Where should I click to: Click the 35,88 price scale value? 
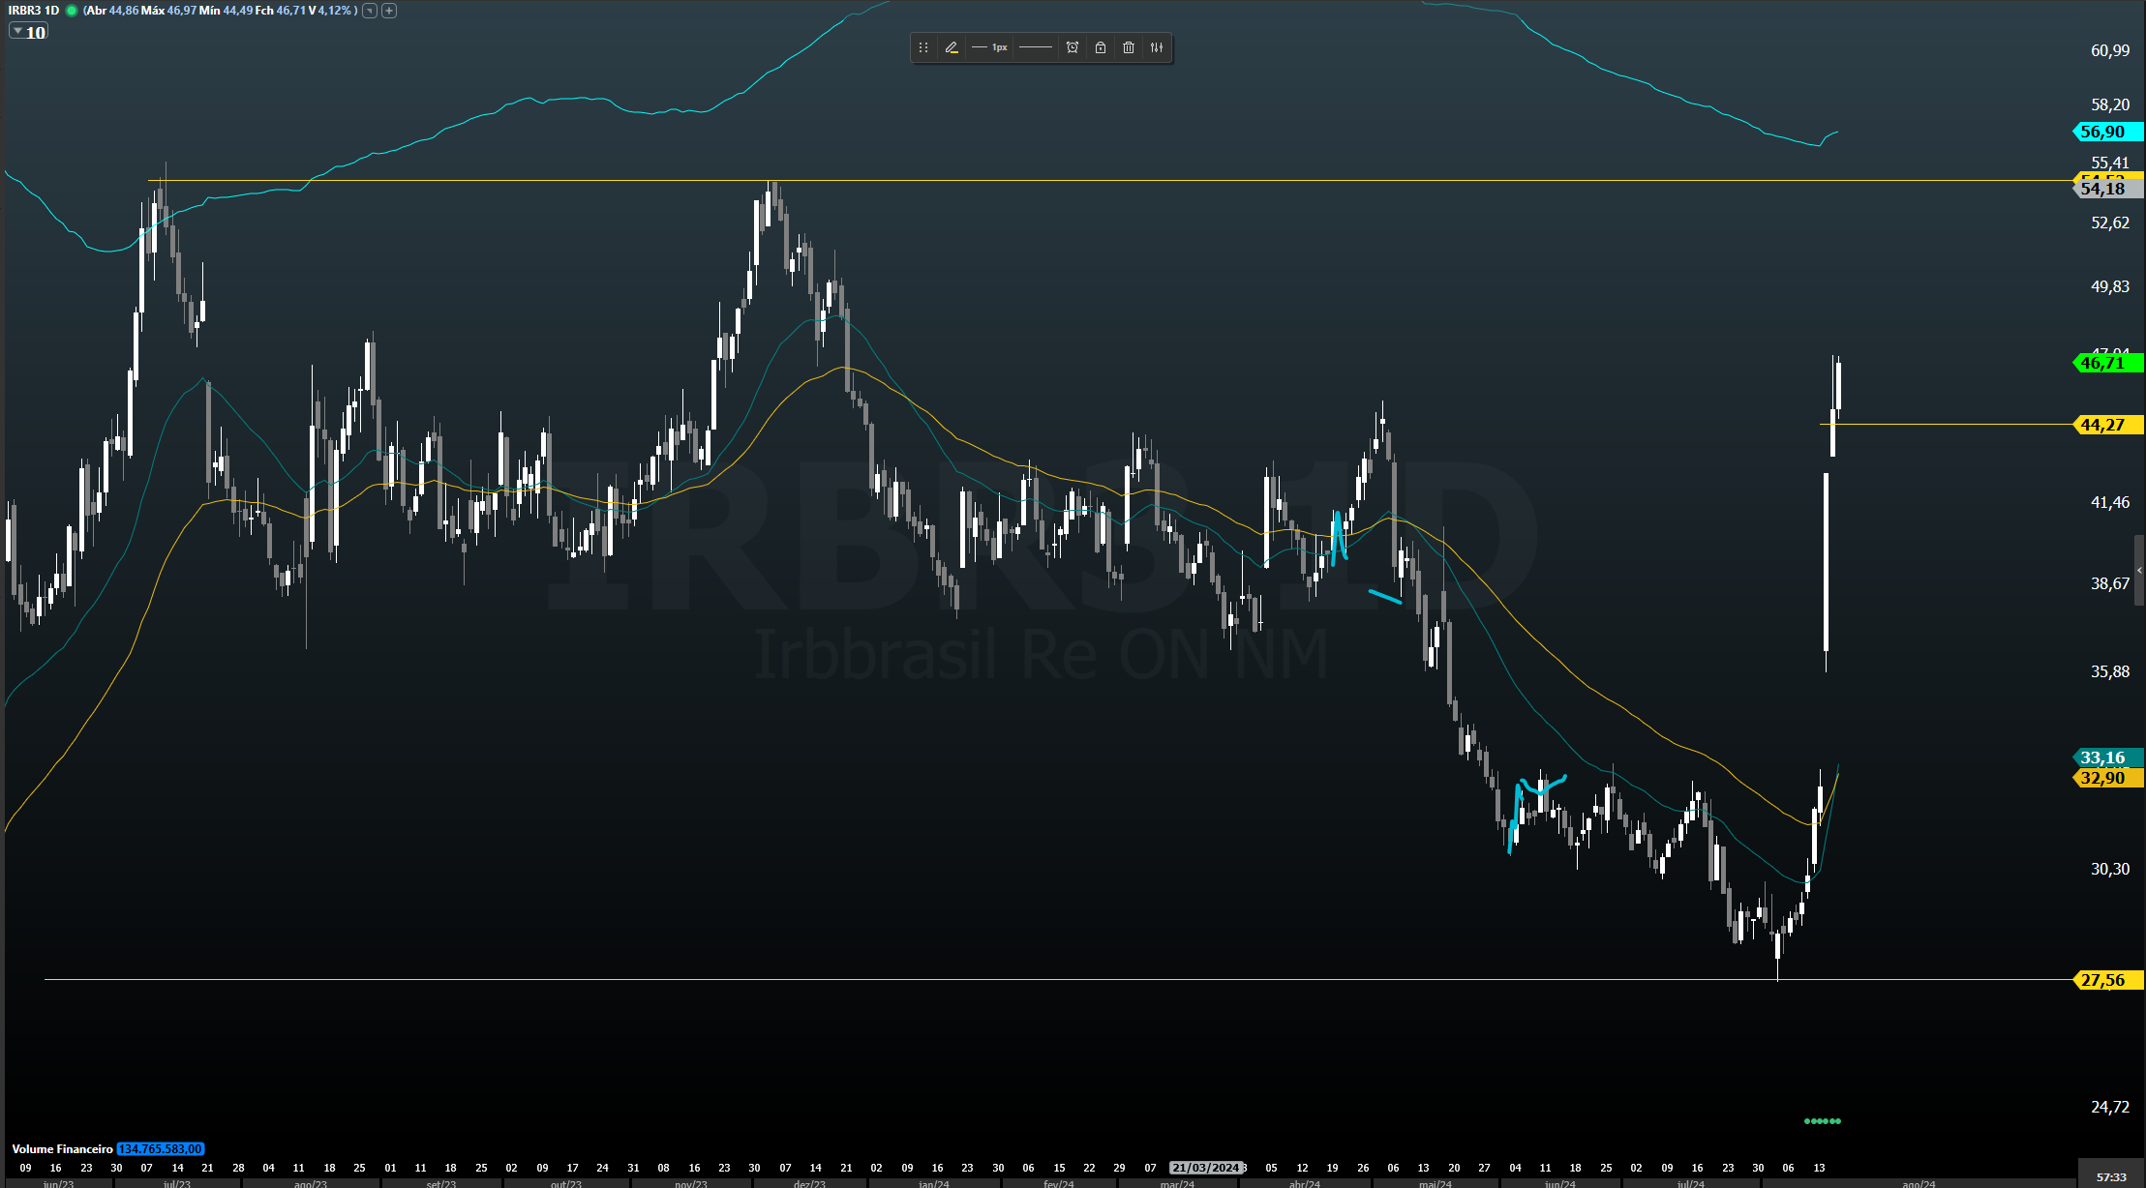pyautogui.click(x=2110, y=671)
